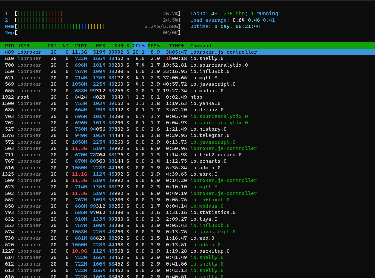
Task: Select the io.statistics.0 process row
Action: click(187, 212)
